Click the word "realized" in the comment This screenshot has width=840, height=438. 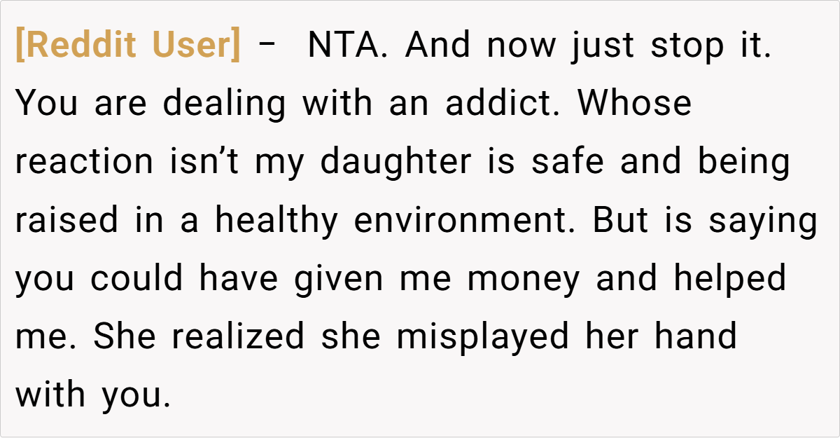pos(238,336)
